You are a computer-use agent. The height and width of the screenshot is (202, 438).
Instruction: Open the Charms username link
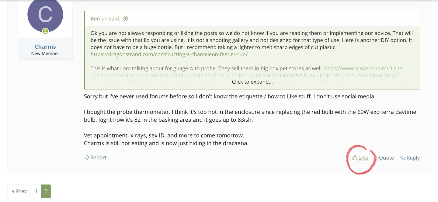[x=45, y=47]
